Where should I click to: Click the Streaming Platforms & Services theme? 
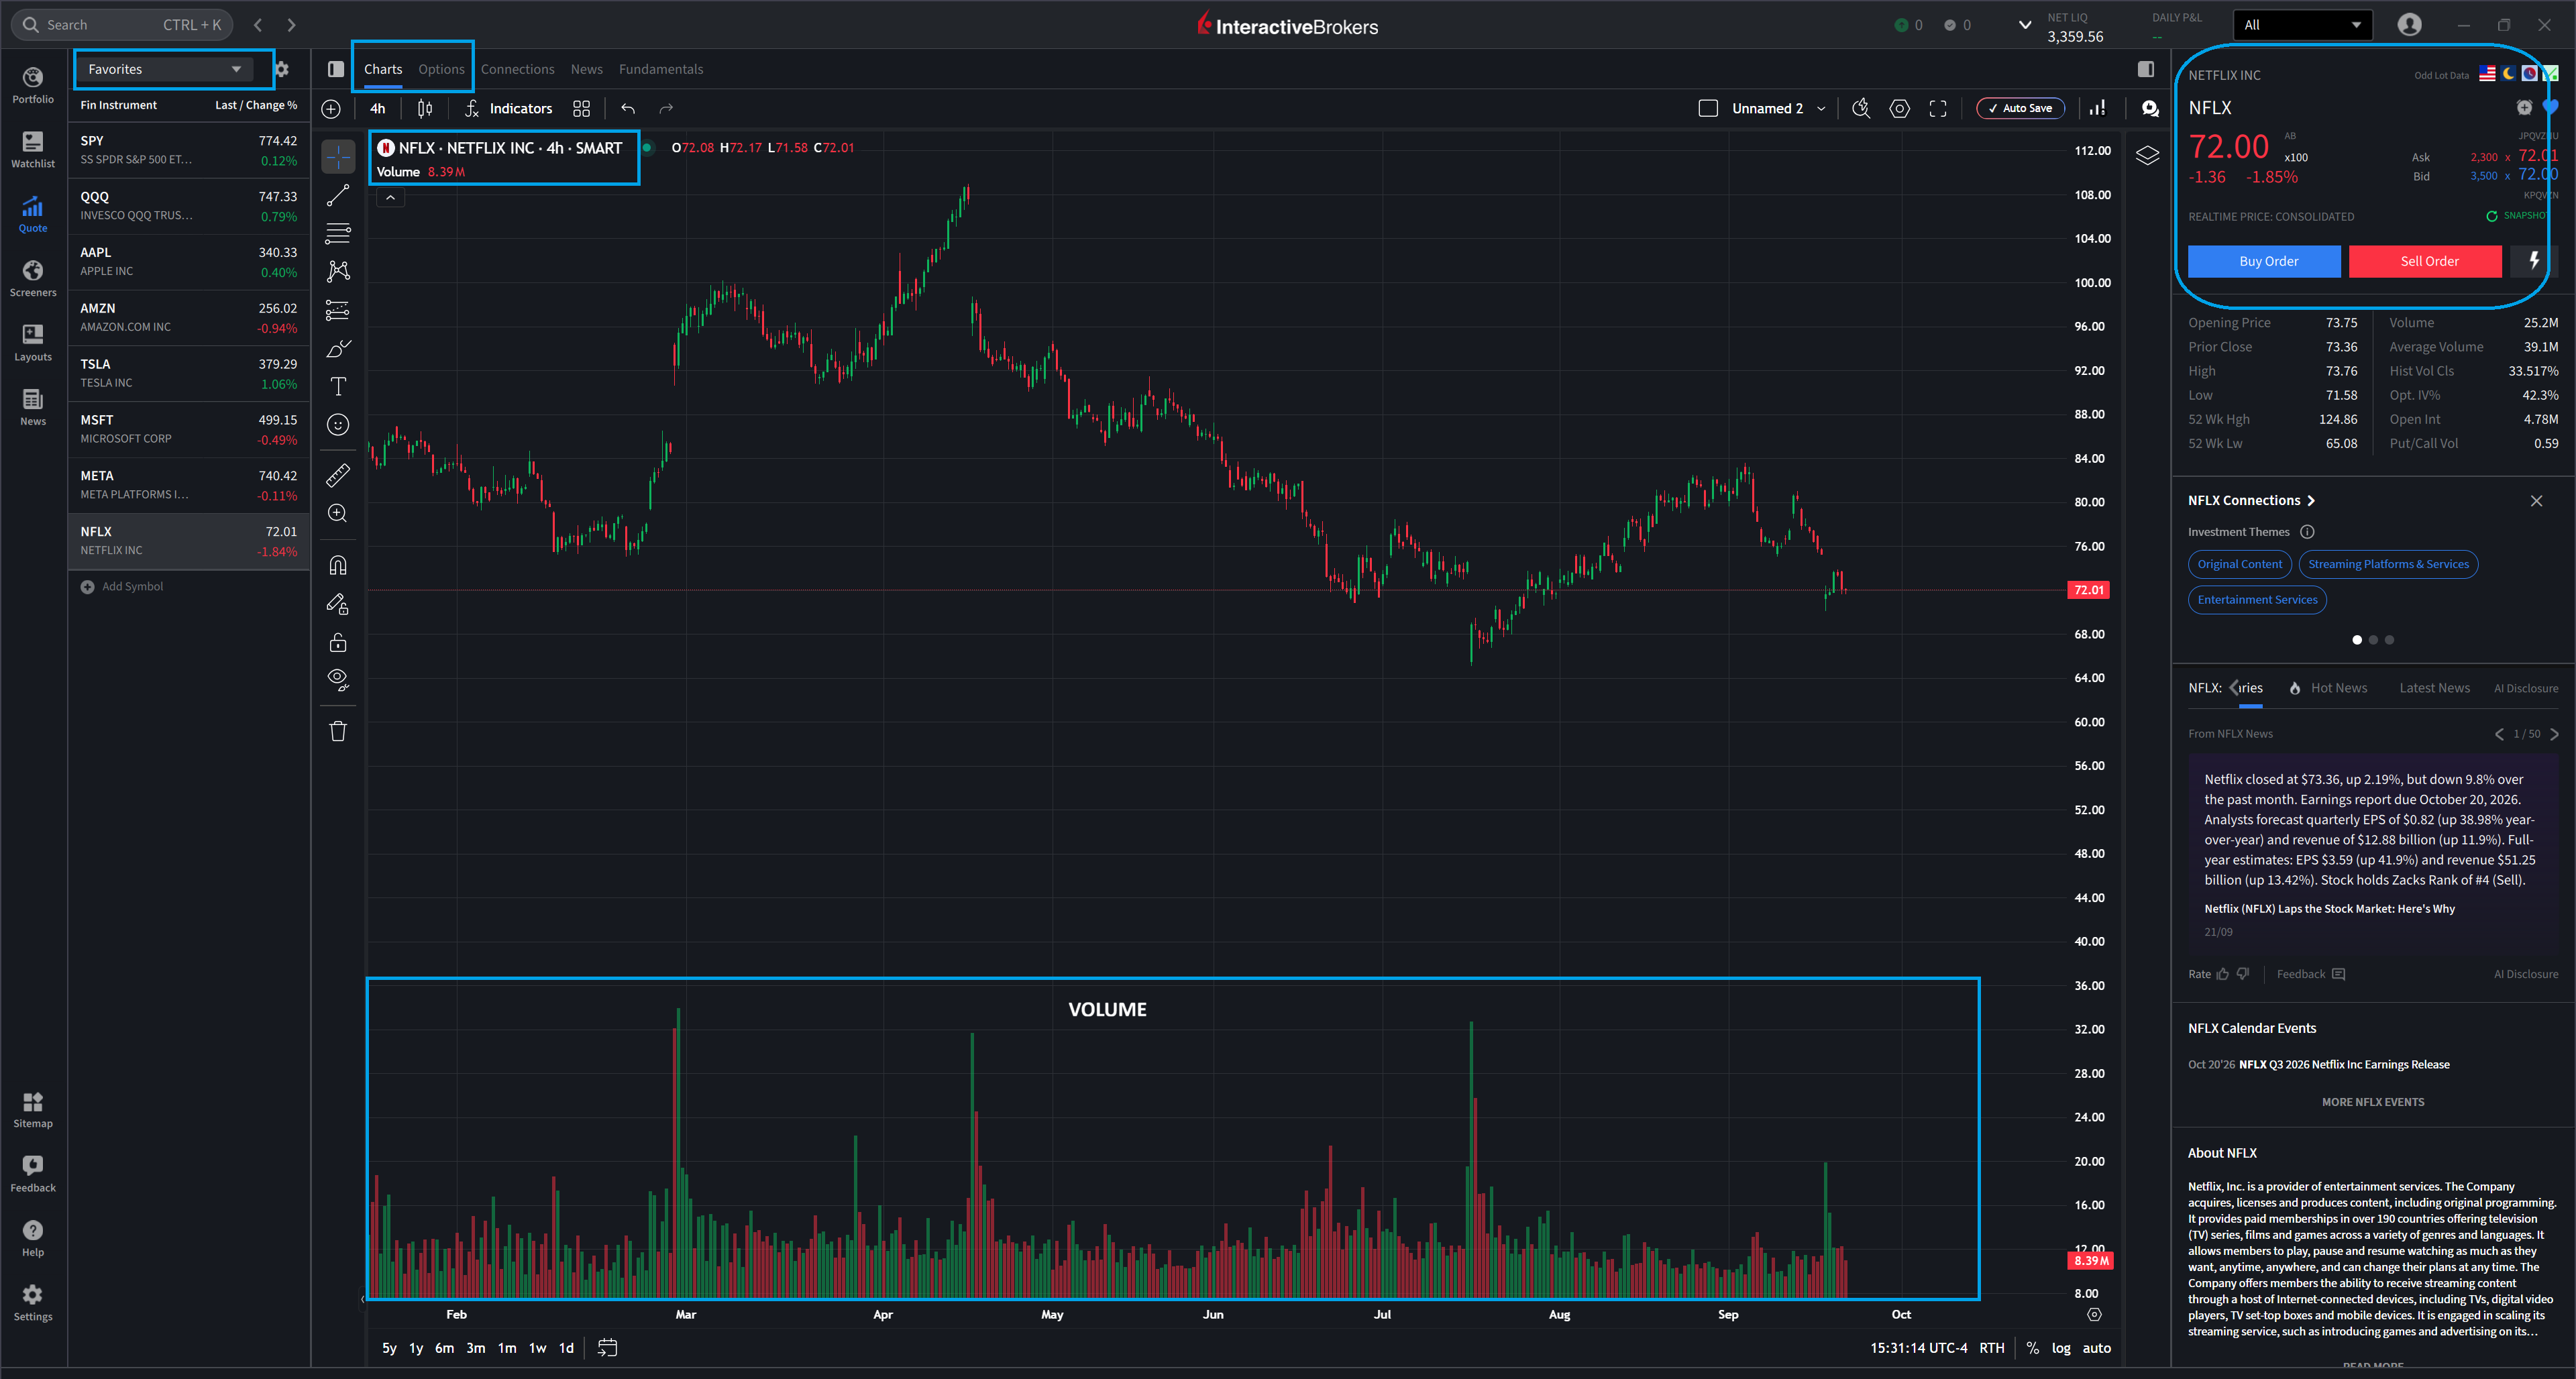click(x=2388, y=564)
